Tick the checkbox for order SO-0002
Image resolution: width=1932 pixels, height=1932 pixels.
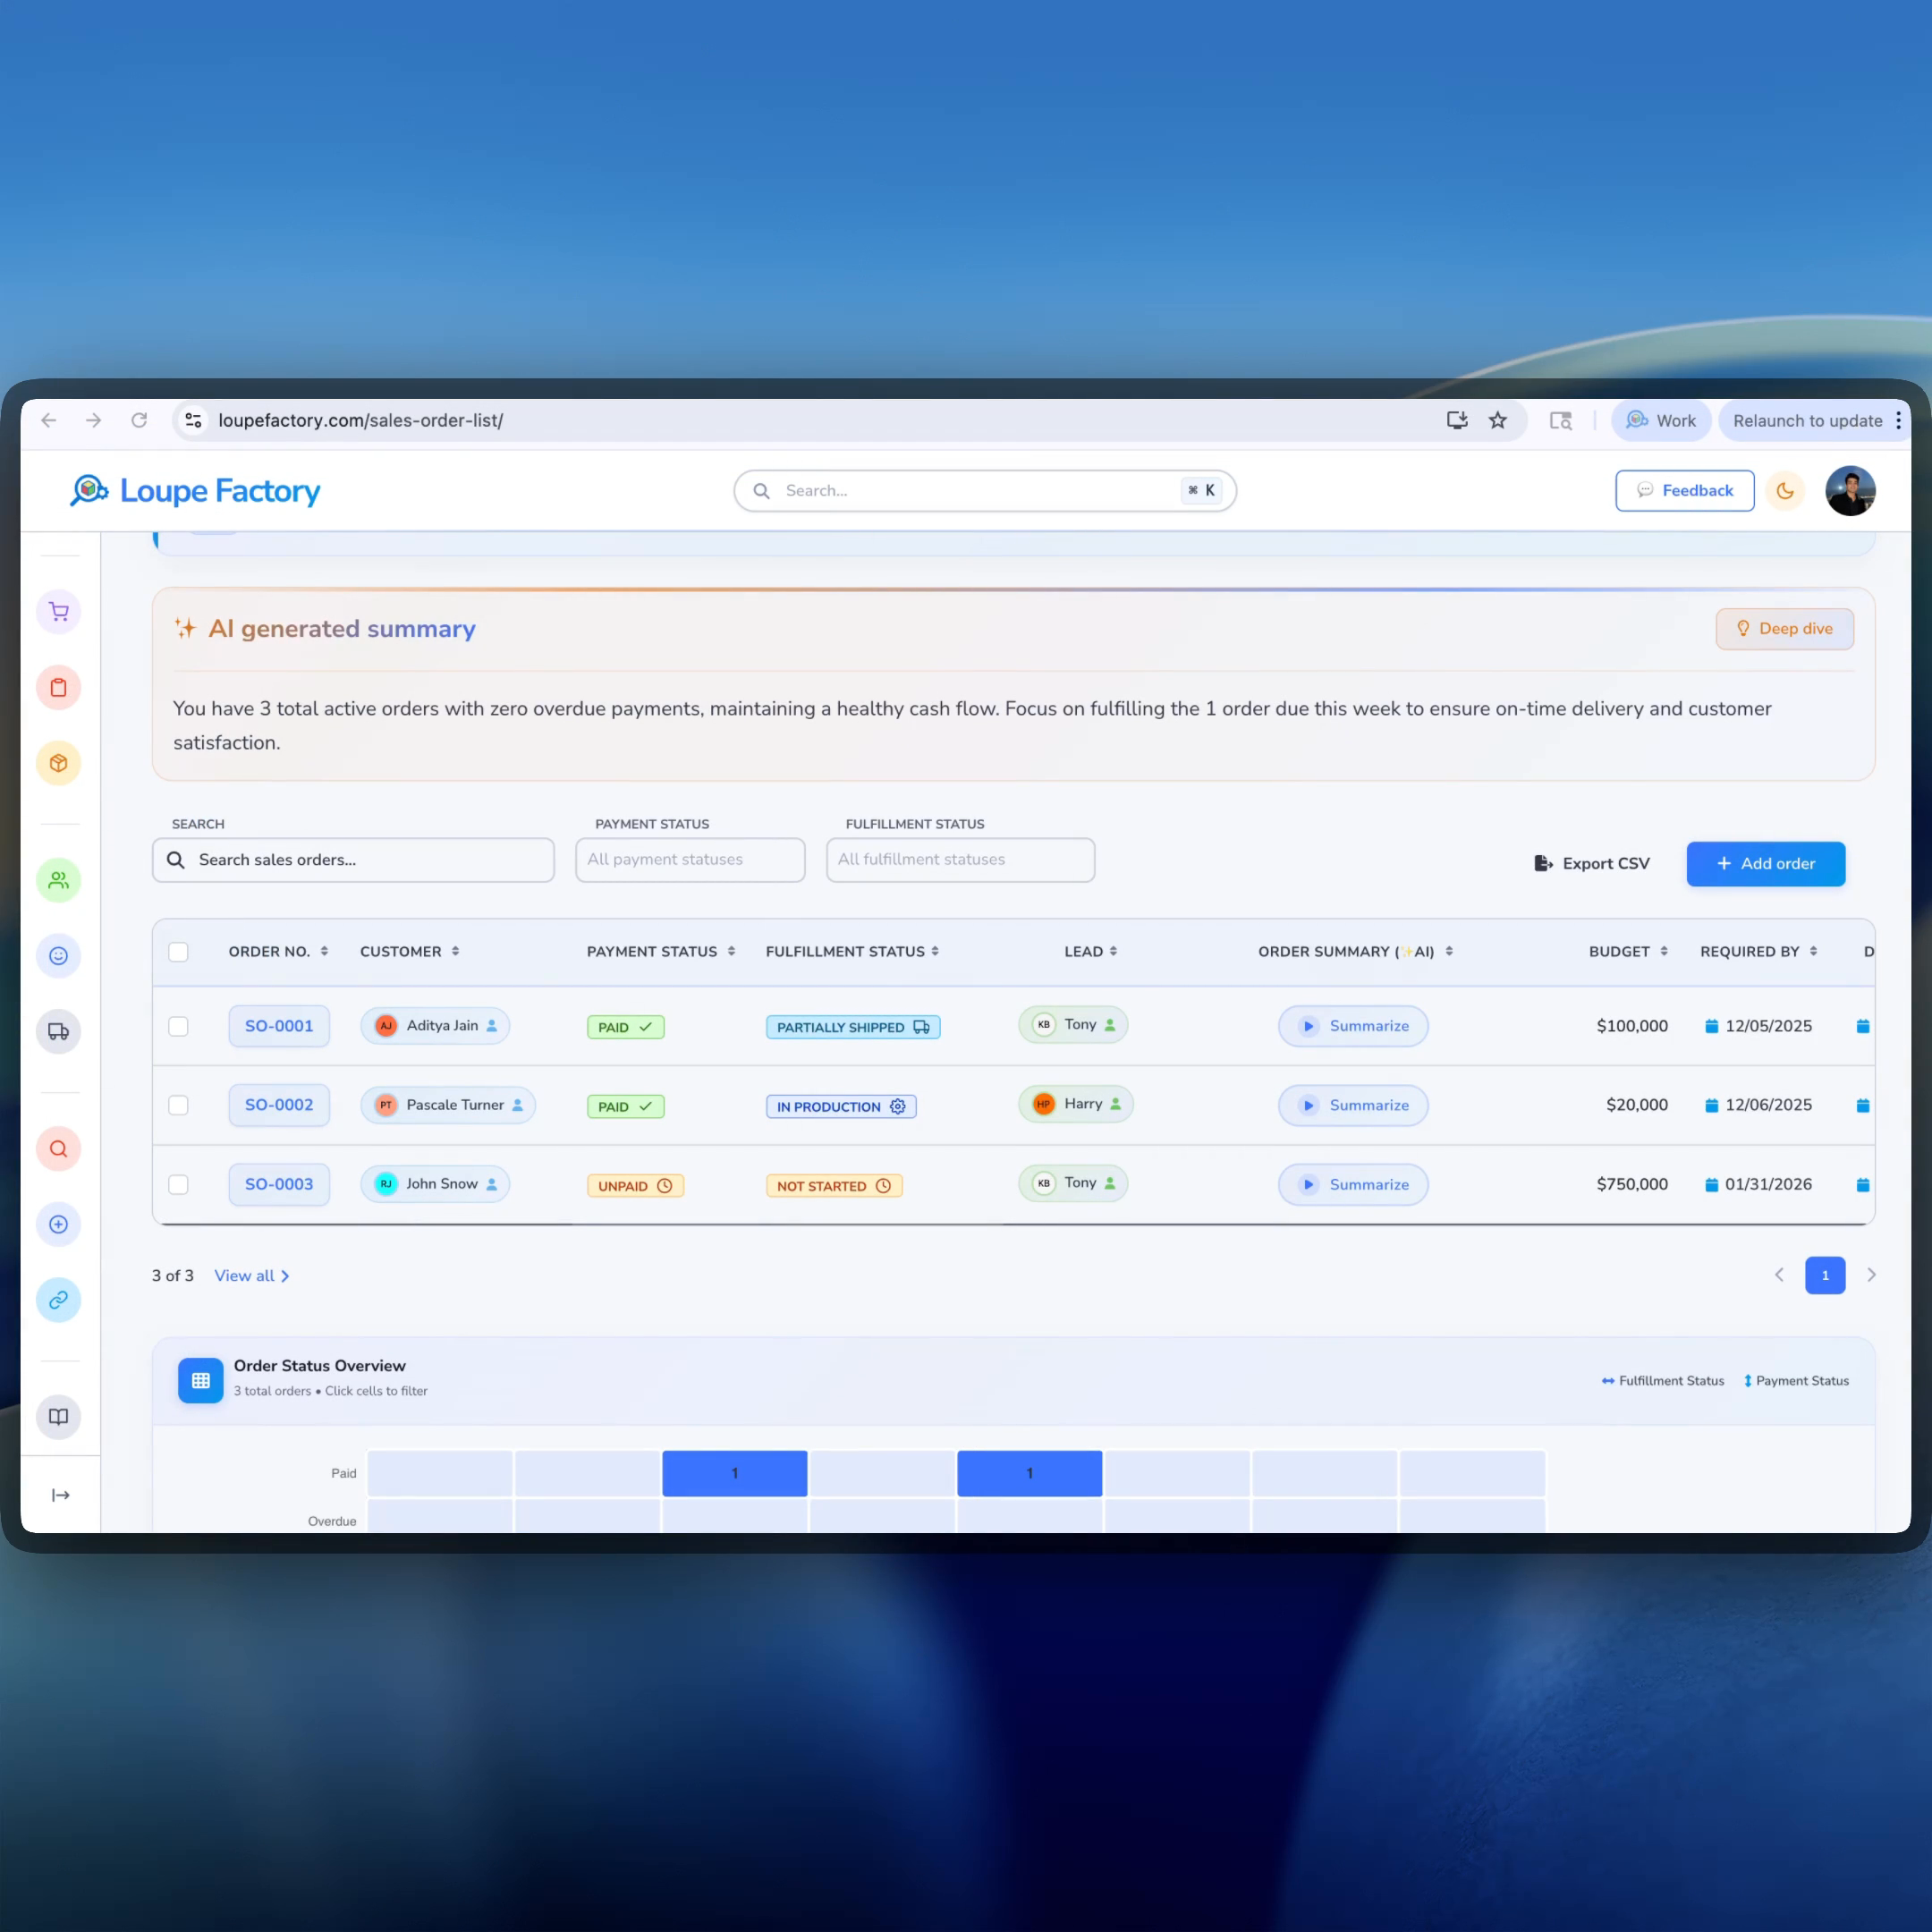point(178,1105)
